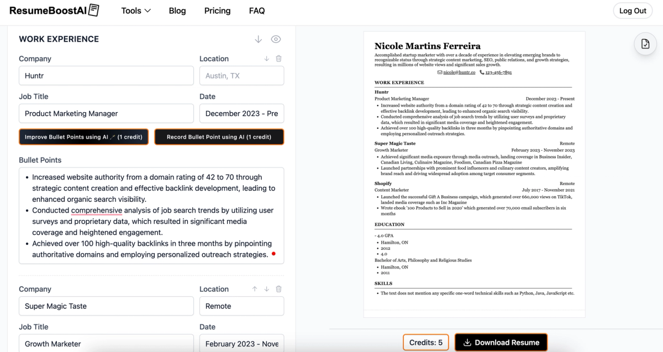Edit the Huntr company name field
Image resolution: width=663 pixels, height=352 pixels.
[x=106, y=76]
